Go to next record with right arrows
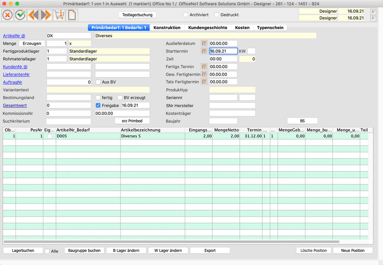 coord(46,15)
